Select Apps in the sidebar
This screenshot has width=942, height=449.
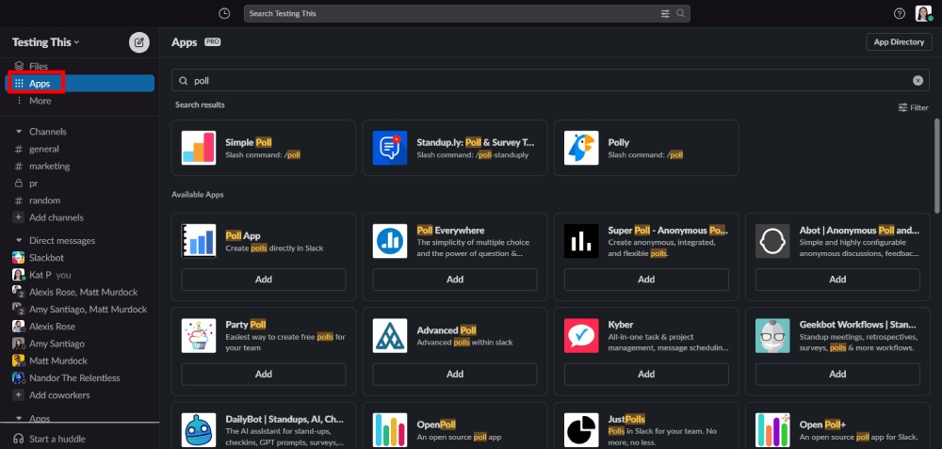point(79,84)
